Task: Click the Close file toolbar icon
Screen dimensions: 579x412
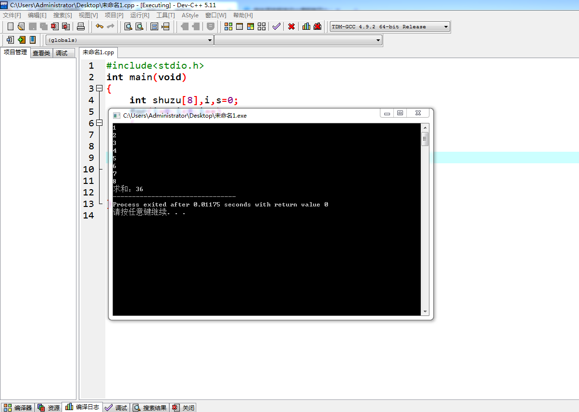Action: 54,26
